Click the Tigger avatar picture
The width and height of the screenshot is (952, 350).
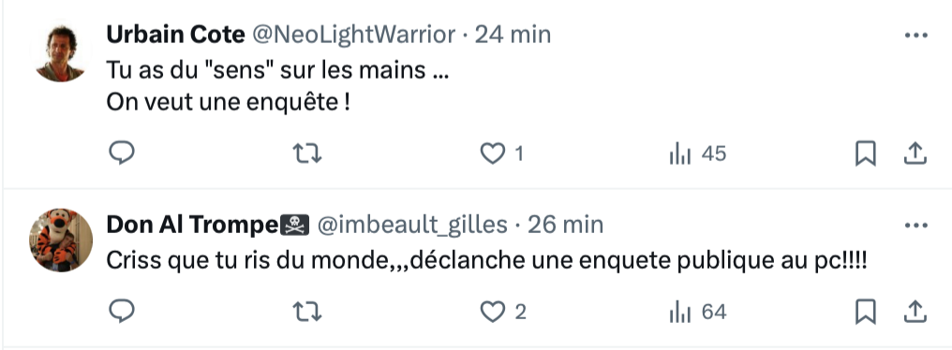61,241
